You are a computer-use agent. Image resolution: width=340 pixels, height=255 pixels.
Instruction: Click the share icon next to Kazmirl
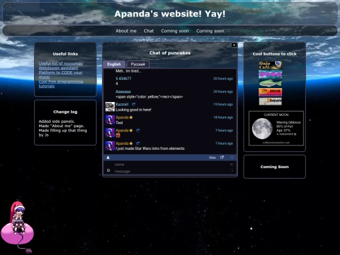[133, 105]
